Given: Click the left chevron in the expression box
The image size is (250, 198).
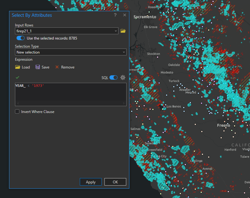Looking at the screenshot, I should (17, 103).
